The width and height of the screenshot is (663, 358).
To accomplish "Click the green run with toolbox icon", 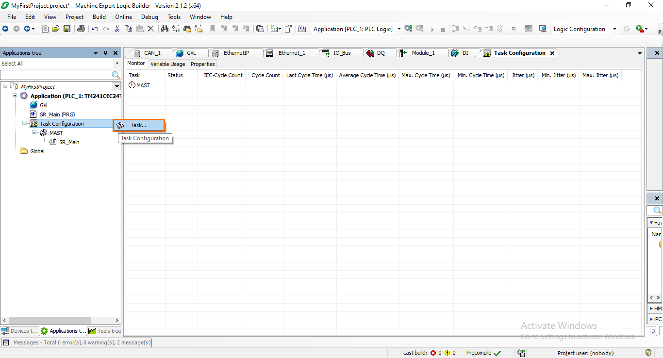I will tap(639, 29).
